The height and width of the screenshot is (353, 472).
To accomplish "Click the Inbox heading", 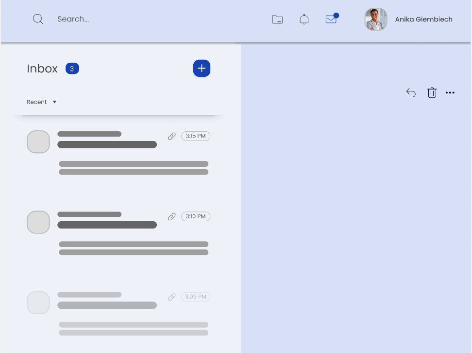I will pyautogui.click(x=42, y=69).
